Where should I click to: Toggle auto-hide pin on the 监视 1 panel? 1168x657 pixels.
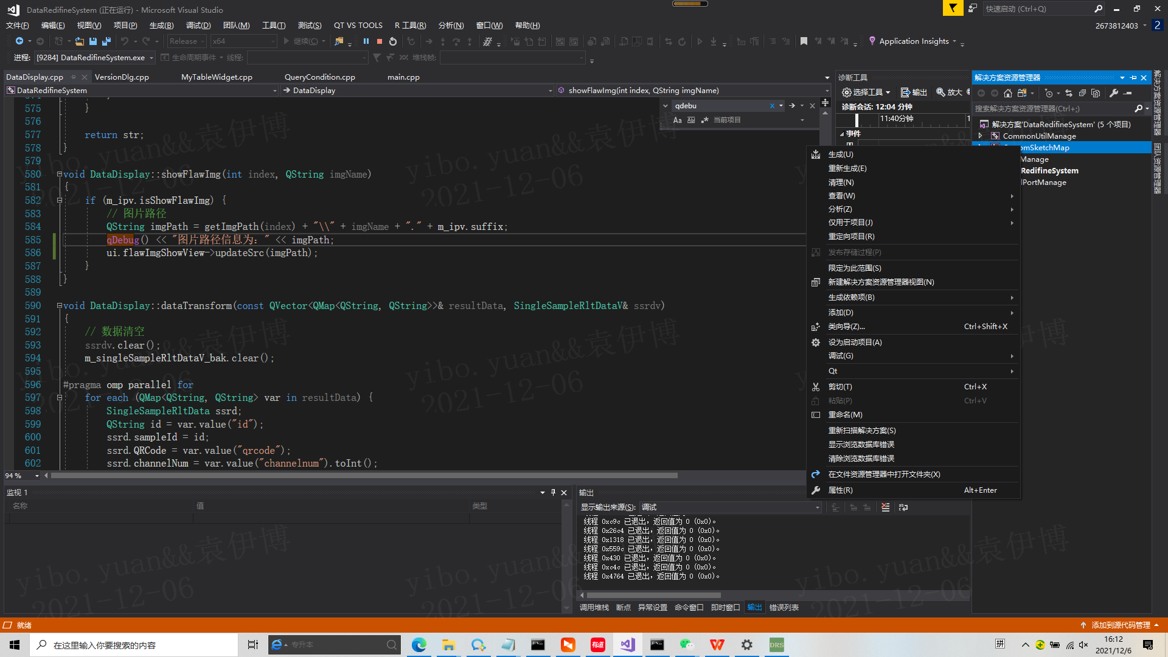(x=554, y=492)
